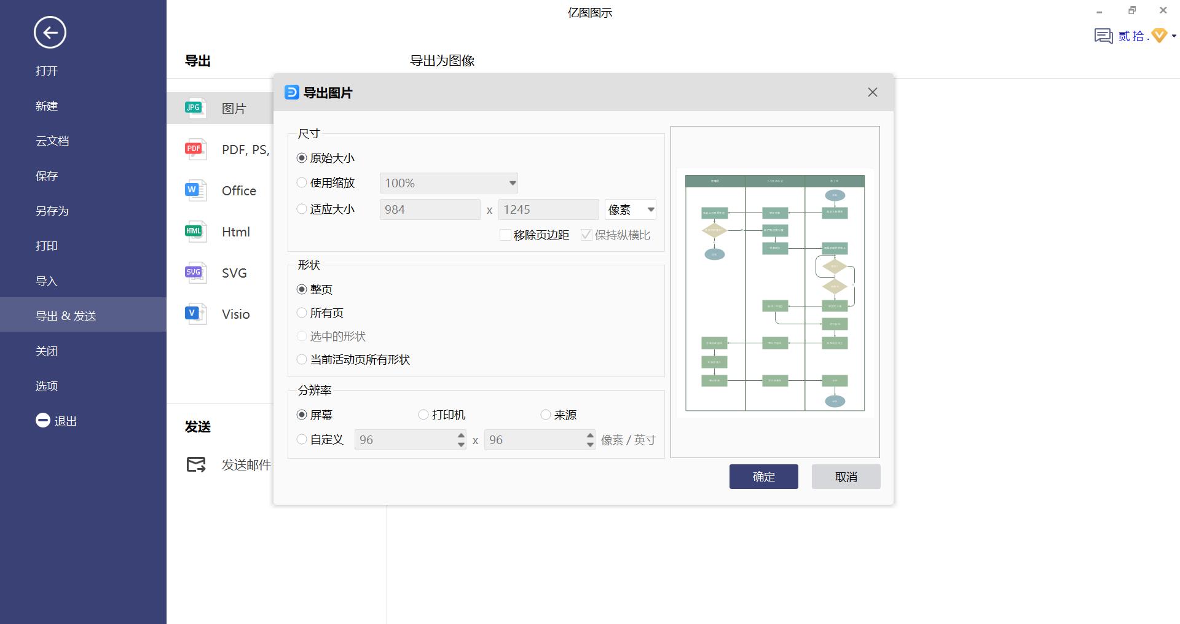
Task: Enable the 移除页边距 checkbox
Action: (505, 235)
